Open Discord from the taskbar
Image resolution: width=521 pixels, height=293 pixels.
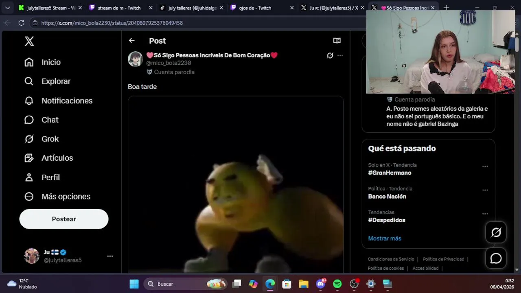click(x=321, y=284)
